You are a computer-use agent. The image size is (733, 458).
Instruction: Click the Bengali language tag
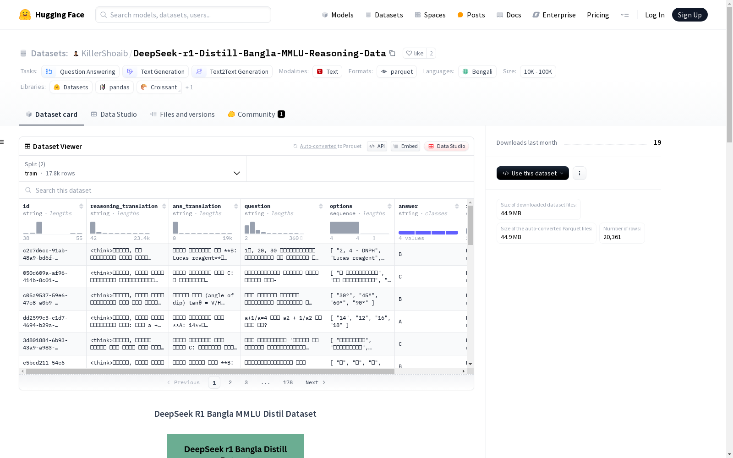[477, 71]
